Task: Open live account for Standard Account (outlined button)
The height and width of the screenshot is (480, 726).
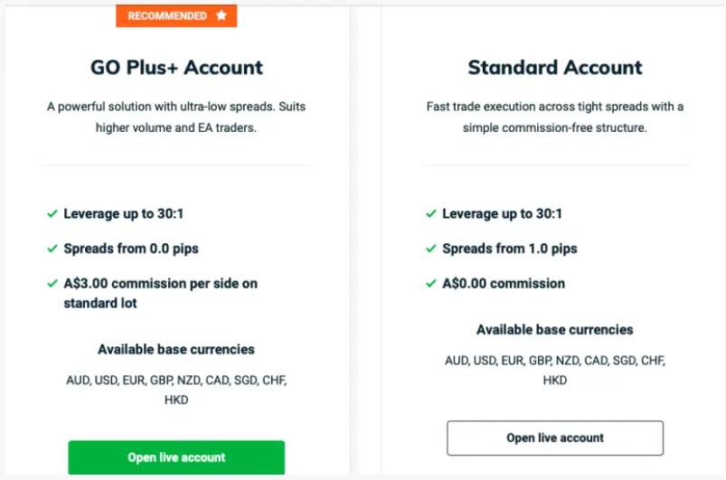Action: point(555,438)
